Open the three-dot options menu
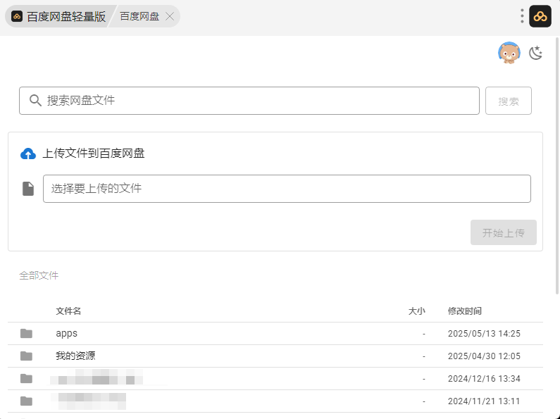This screenshot has width=560, height=419. point(522,16)
